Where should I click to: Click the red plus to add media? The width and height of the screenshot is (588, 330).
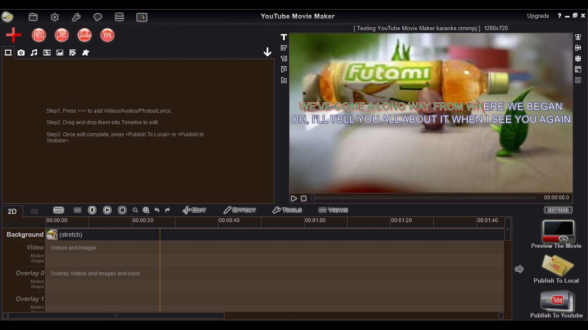tap(12, 36)
